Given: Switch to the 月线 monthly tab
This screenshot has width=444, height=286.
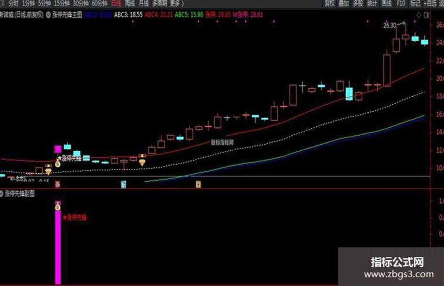Looking at the screenshot, I should click(144, 3).
